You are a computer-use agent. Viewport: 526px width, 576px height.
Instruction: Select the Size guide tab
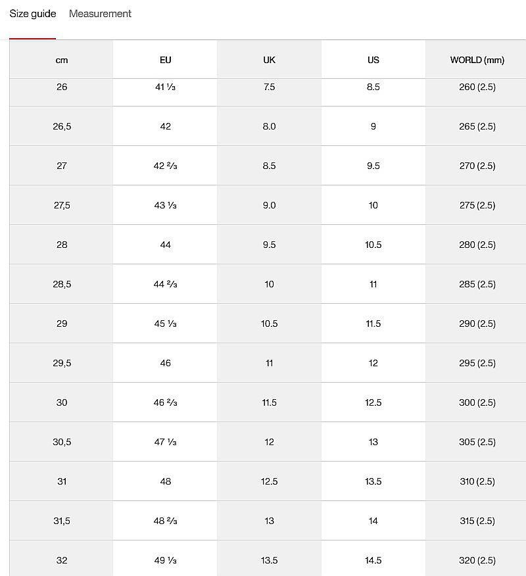pyautogui.click(x=33, y=14)
